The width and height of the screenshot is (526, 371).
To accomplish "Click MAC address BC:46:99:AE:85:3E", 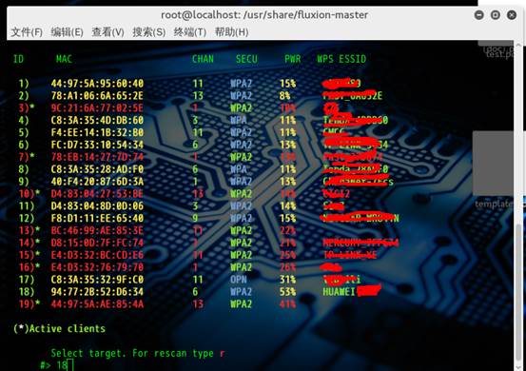I will tap(97, 230).
